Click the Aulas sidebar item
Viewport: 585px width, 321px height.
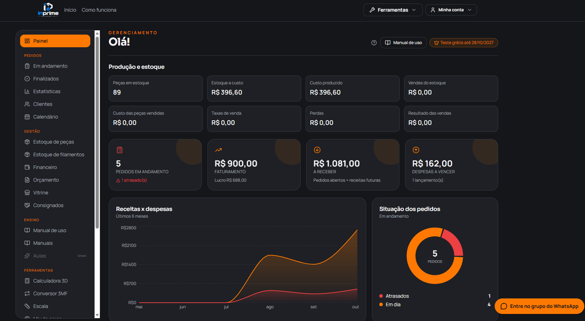55,256
